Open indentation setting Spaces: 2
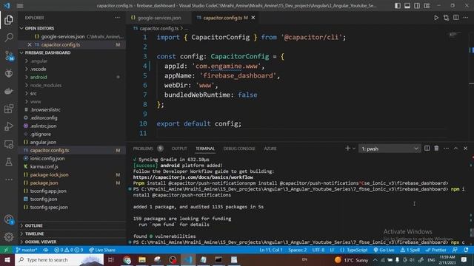The height and width of the screenshot is (266, 474). click(297, 250)
